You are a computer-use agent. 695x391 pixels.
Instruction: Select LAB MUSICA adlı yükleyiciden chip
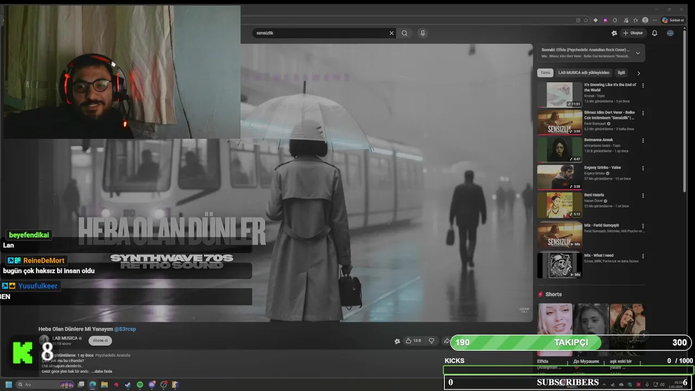584,73
